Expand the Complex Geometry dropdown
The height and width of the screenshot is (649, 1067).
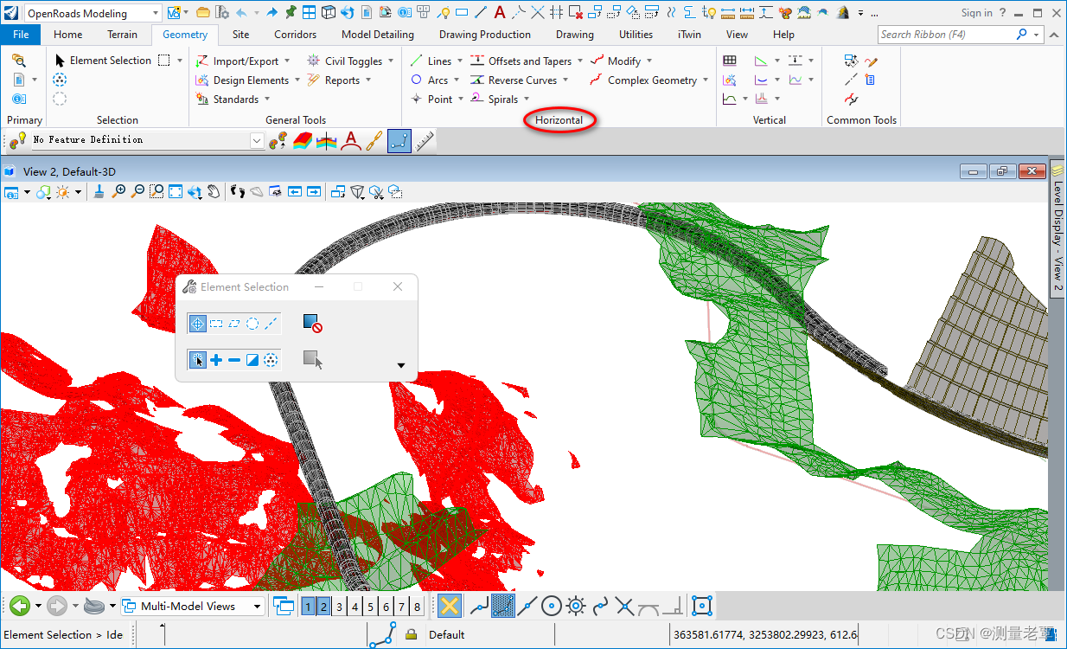706,80
